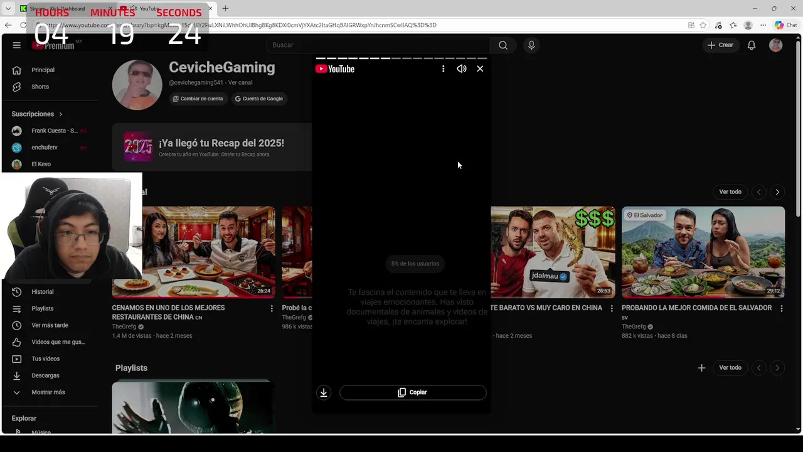
Task: Open CevicheGaming channel avatar
Action: click(137, 85)
